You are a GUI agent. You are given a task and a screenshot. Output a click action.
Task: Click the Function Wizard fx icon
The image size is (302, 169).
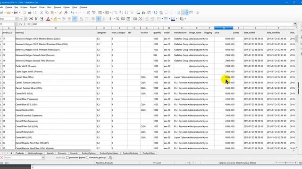[21, 24]
